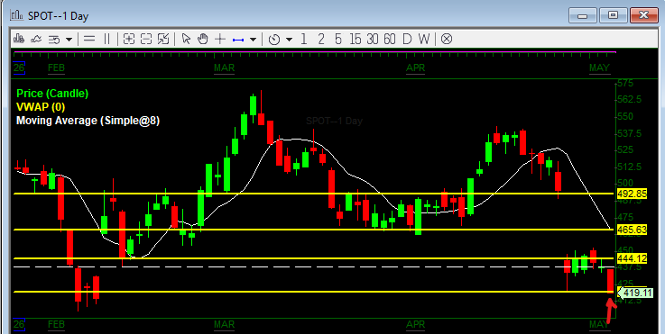Click the APR label on bottom axis
Viewport: 665px width, 334px height.
pyautogui.click(x=415, y=325)
